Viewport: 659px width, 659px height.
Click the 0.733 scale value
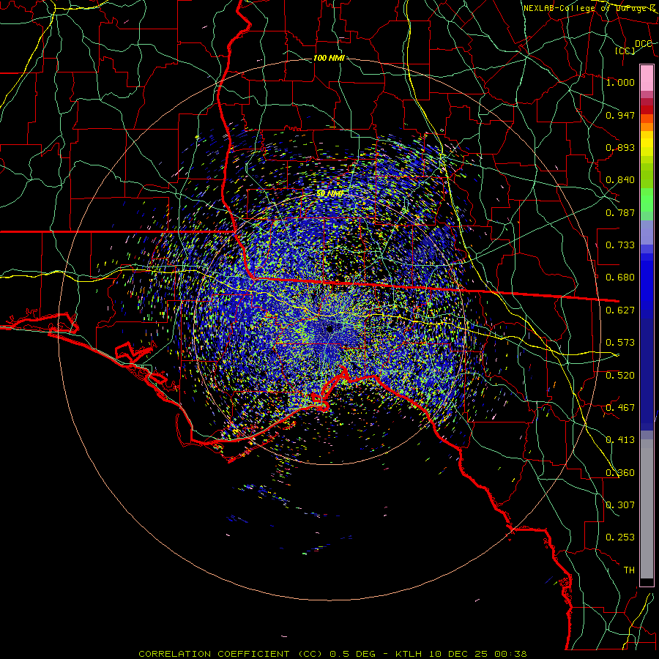pyautogui.click(x=620, y=245)
